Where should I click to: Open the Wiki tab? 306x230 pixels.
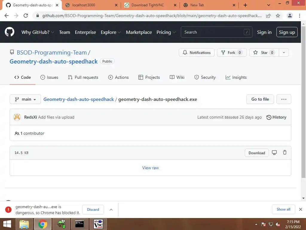[177, 77]
